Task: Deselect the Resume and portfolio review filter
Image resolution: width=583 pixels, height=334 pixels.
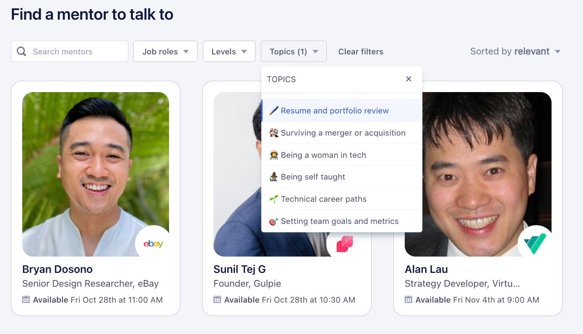Action: [341, 110]
